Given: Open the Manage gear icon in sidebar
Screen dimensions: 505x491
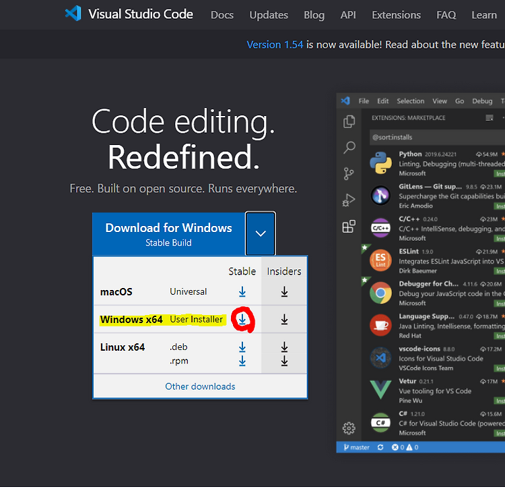Looking at the screenshot, I should tap(349, 428).
